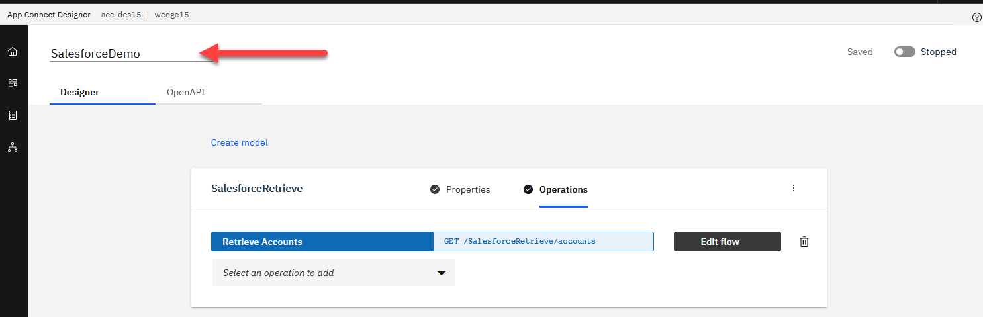Select the Operations section tab
The width and height of the screenshot is (983, 317).
click(x=563, y=189)
